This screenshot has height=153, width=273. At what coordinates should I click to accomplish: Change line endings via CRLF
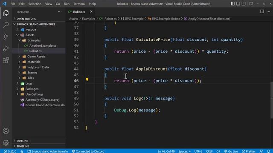[x=209, y=151]
